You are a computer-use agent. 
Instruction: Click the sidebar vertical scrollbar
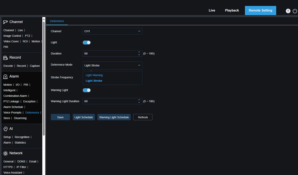[44, 78]
